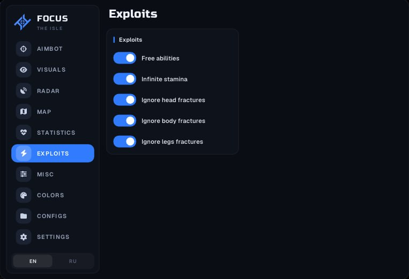This screenshot has width=409, height=279.
Task: Click the Focus logo emblem
Action: 23,22
